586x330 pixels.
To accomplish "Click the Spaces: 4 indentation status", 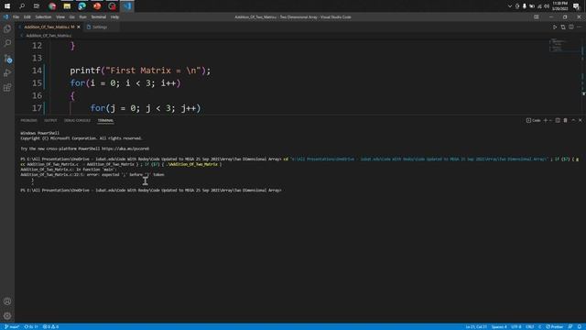I will 499,326.
